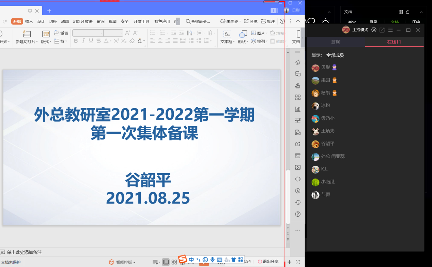Switch to slide sorter grid view

pos(174,262)
